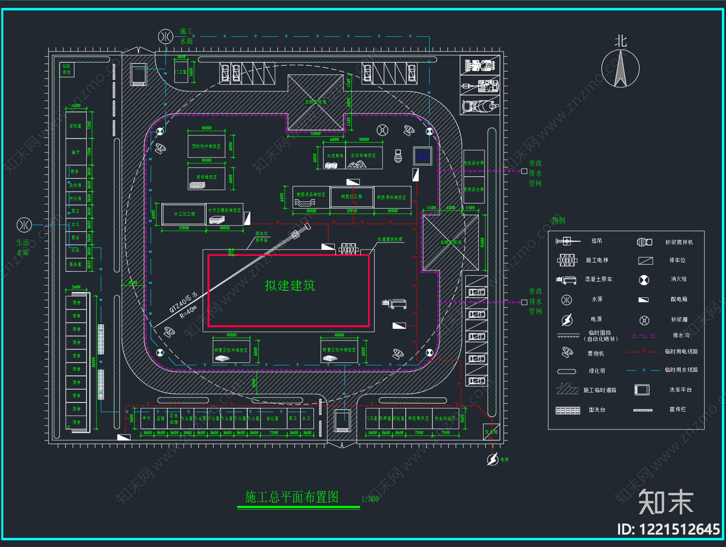Click the temporary road hatch legend symbol
Image resolution: width=726 pixels, height=547 pixels.
point(567,388)
